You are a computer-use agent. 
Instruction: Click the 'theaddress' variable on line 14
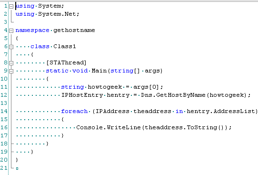click(x=152, y=111)
